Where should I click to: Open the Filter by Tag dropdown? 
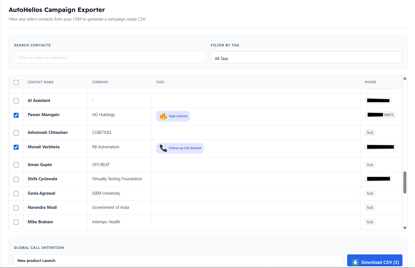click(x=307, y=57)
